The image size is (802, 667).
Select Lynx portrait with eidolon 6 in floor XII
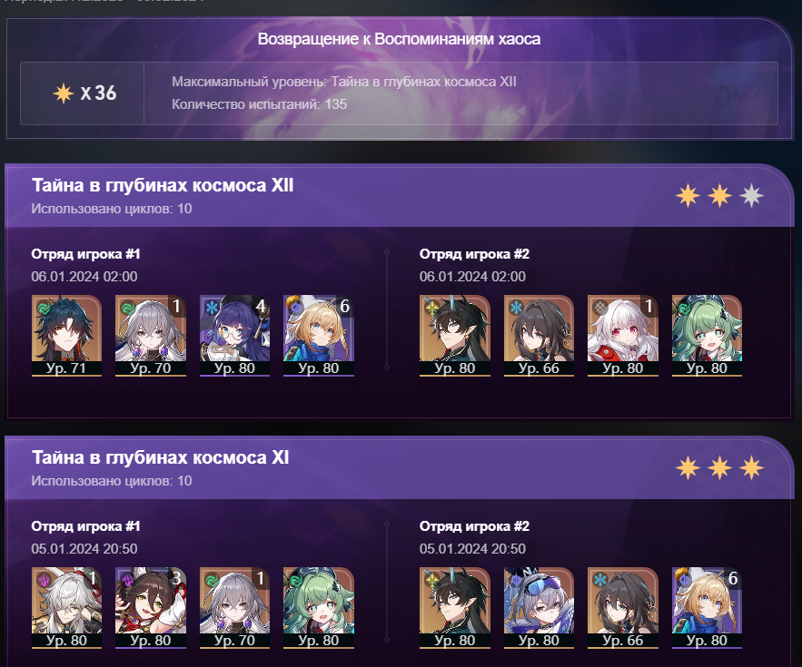(319, 335)
